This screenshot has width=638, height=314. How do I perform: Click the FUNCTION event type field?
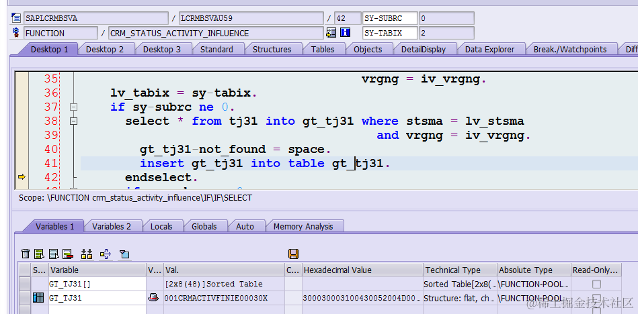(x=61, y=33)
